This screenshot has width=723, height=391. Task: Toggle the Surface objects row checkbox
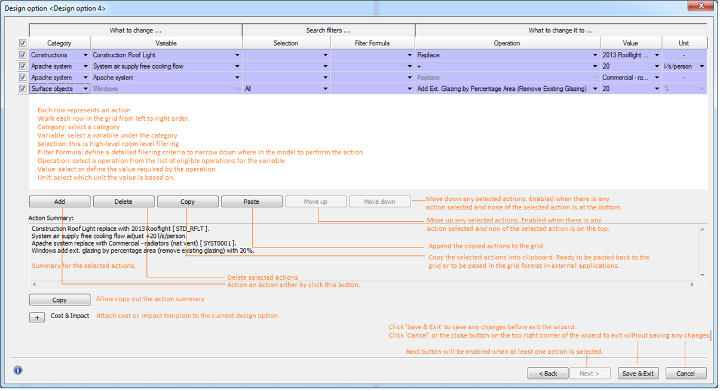coord(23,88)
